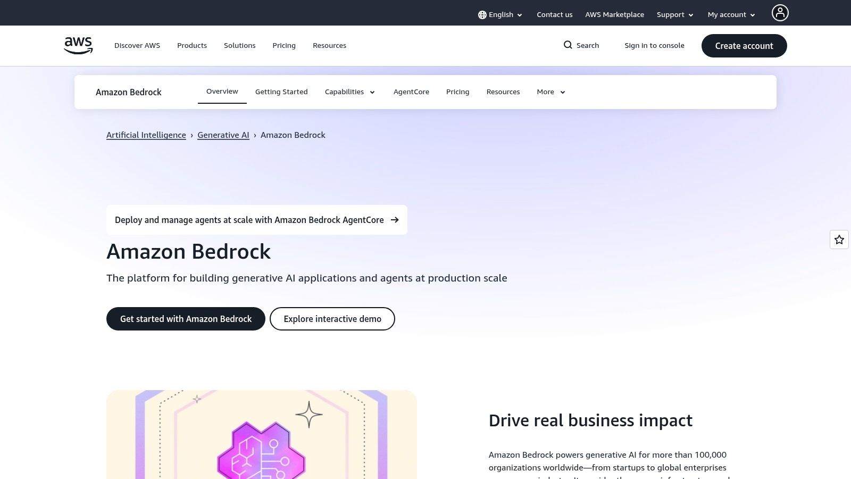Viewport: 851px width, 479px height.
Task: Follow the Generative AI breadcrumb link
Action: tap(223, 135)
